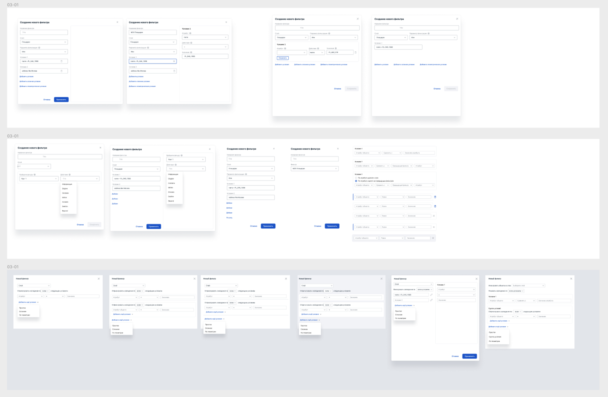Click pencil icon beside name = PL_045_1998 field
This screenshot has width=608, height=397.
point(431,295)
